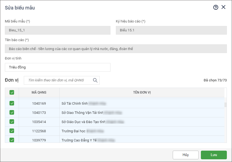Click the help question mark icon

[215, 8]
